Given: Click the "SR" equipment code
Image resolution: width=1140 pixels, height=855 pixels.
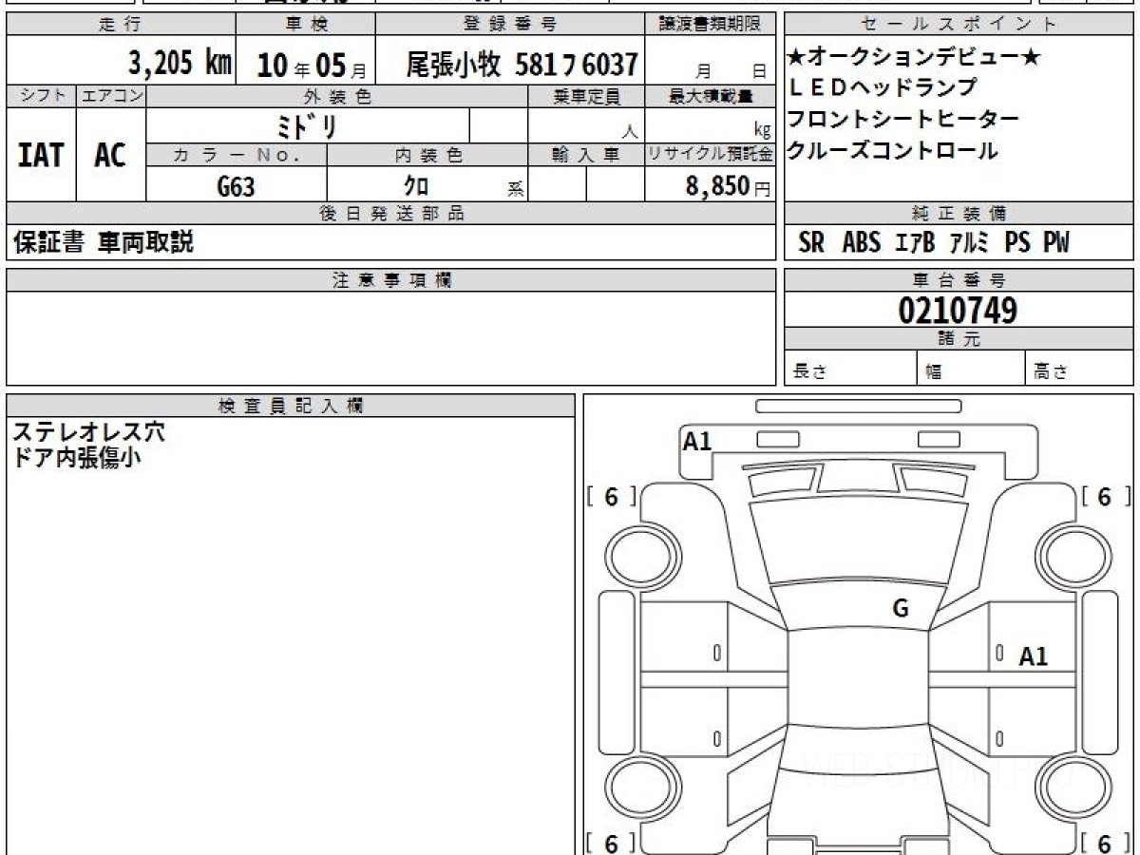Looking at the screenshot, I should tap(811, 243).
